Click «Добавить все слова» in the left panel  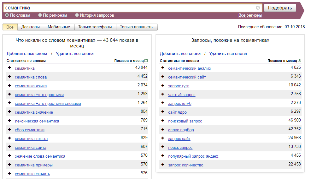click(x=27, y=53)
